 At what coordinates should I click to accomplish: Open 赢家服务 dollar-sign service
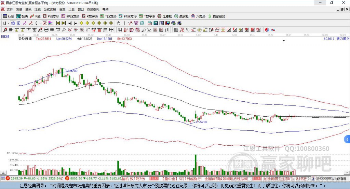[x=216, y=16]
